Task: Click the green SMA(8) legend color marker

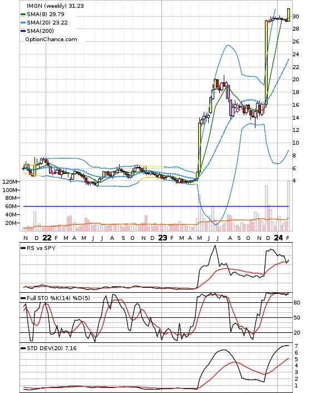Action: pyautogui.click(x=23, y=14)
